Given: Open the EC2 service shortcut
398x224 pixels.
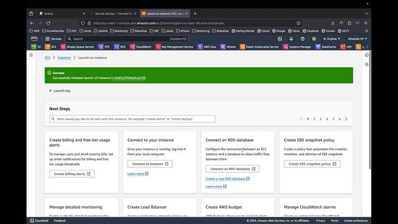Looking at the screenshot, I should [50, 47].
